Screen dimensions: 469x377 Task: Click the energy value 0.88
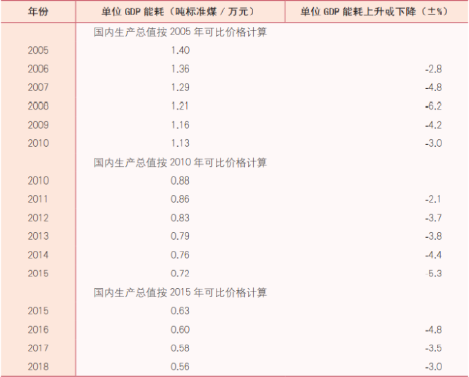coord(179,181)
